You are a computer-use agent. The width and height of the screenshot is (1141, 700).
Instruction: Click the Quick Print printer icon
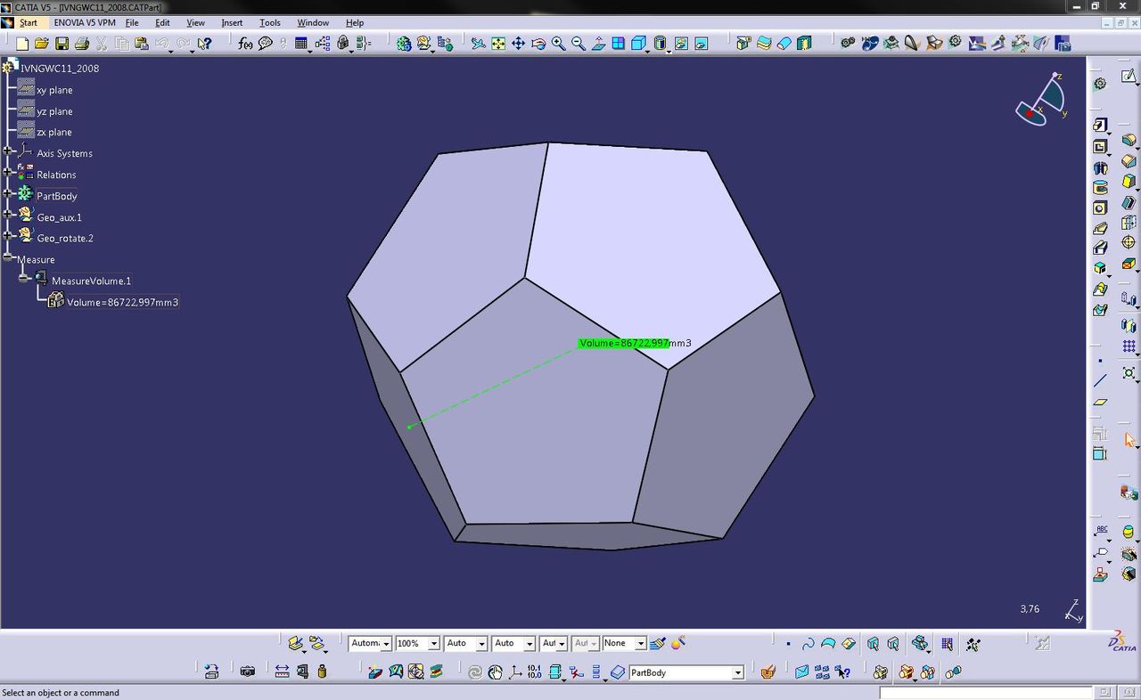pos(82,43)
